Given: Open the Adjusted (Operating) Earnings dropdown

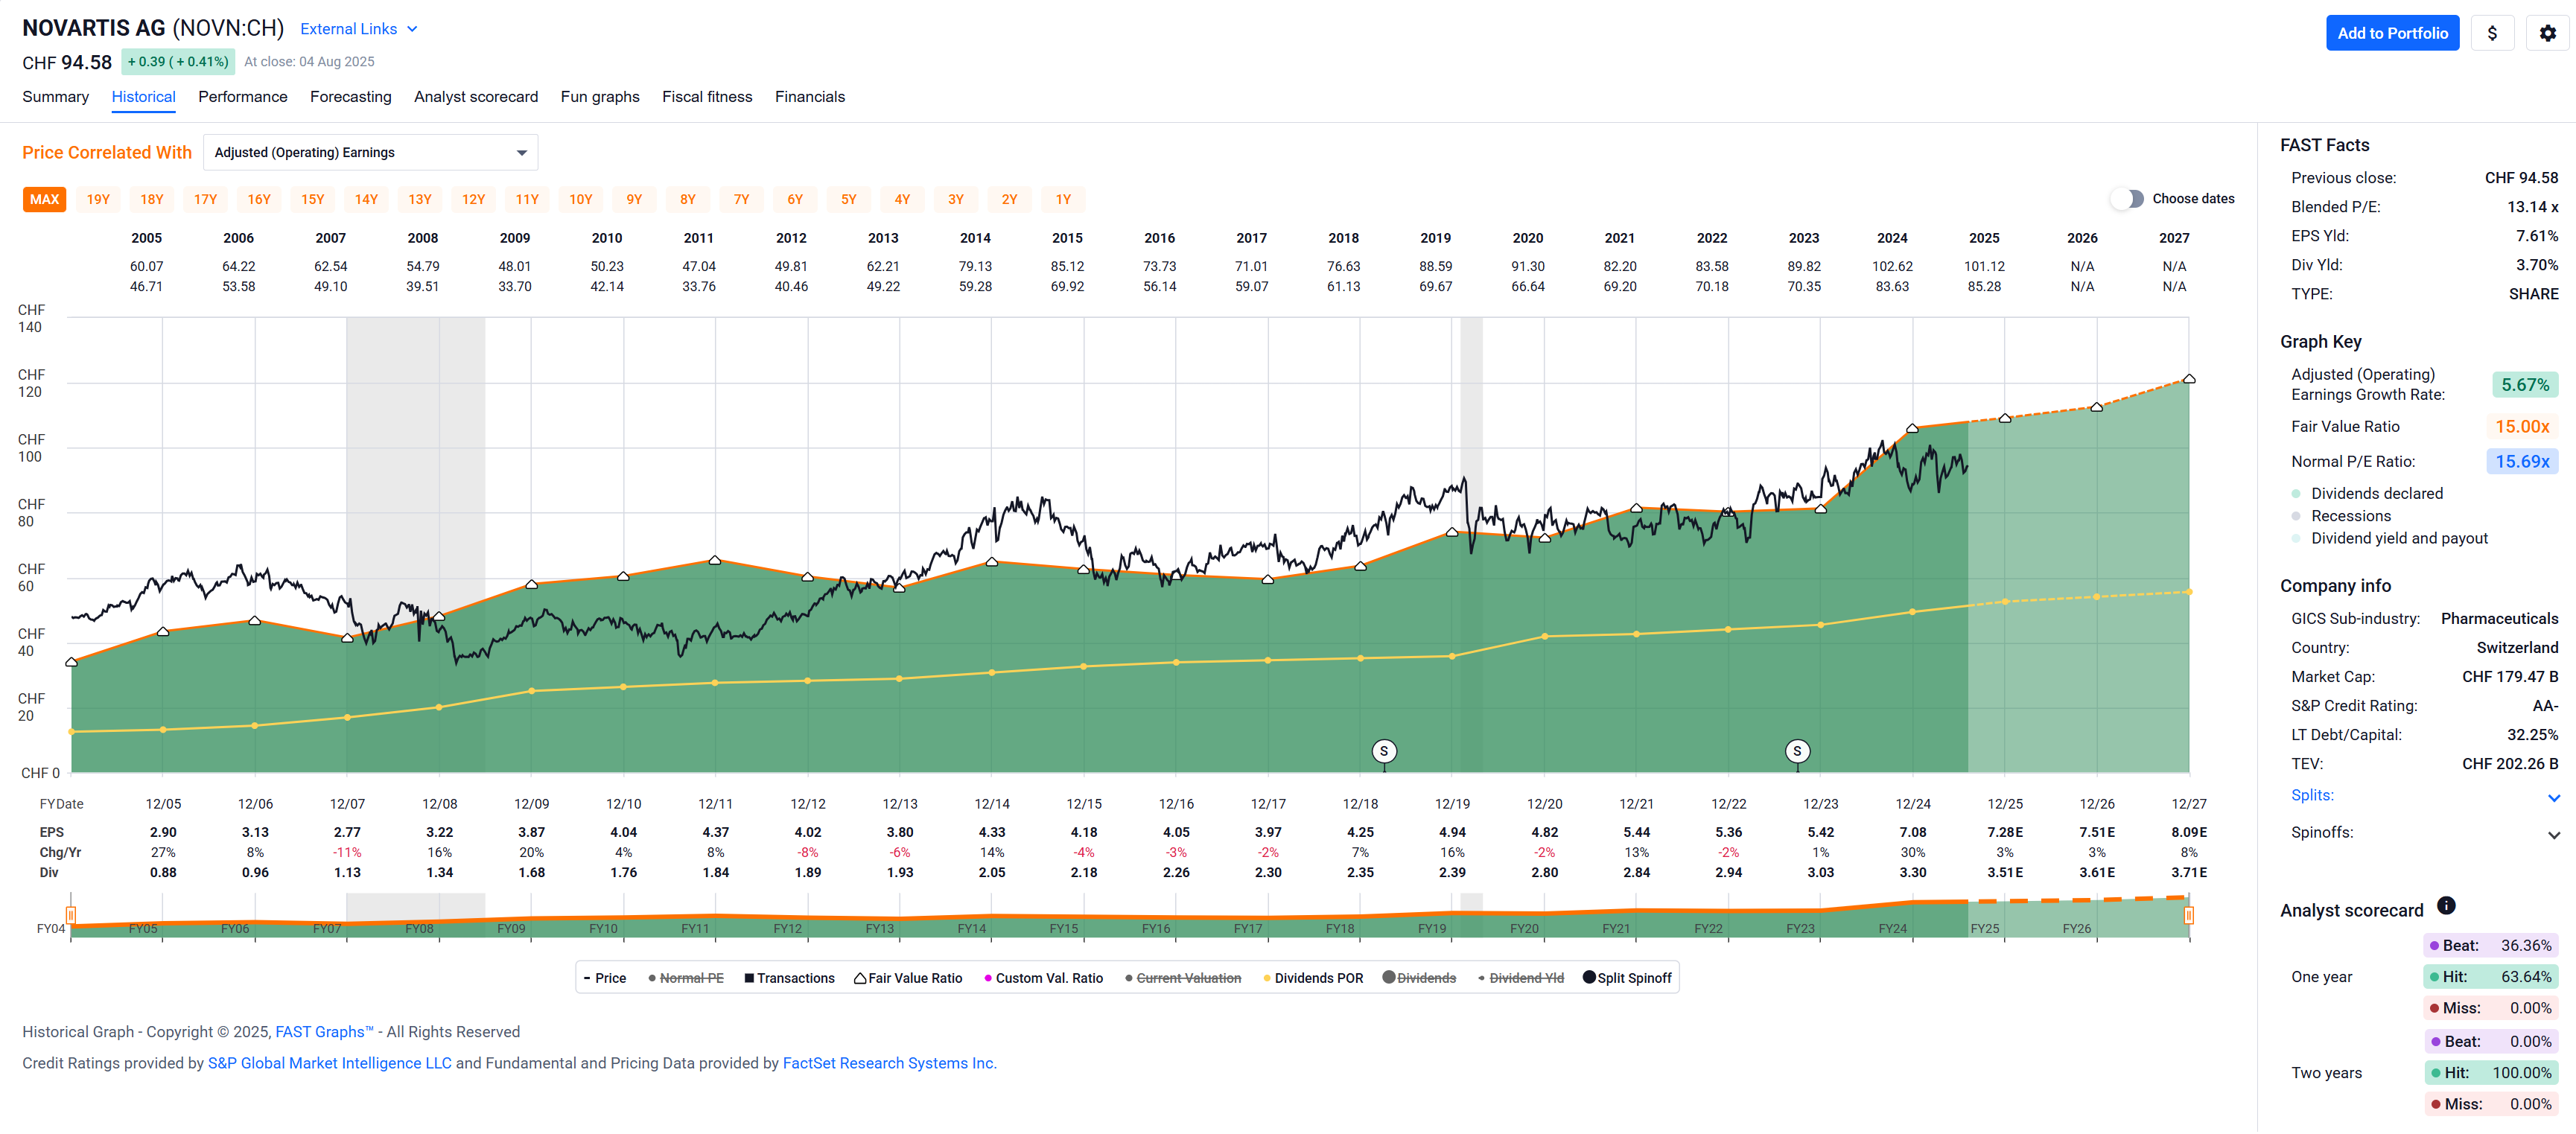Looking at the screenshot, I should [x=370, y=153].
